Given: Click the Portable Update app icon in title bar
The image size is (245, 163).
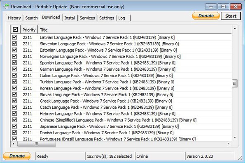Looking at the screenshot, I should (x=7, y=7).
